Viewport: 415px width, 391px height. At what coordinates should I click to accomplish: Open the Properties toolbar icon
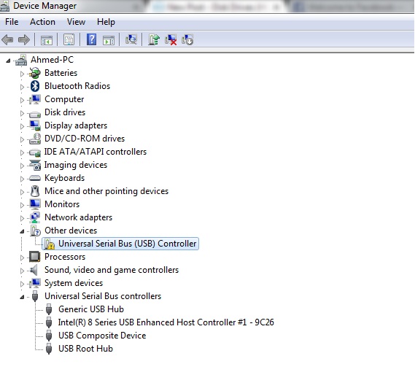(69, 40)
